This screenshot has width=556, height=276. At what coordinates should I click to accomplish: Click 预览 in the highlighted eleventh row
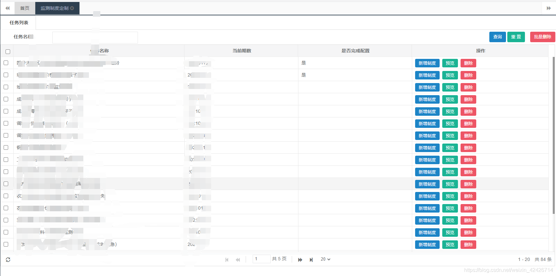coord(450,184)
